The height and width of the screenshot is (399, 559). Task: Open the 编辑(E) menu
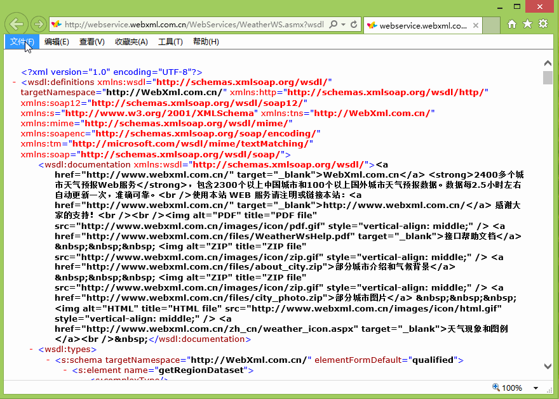[x=57, y=42]
